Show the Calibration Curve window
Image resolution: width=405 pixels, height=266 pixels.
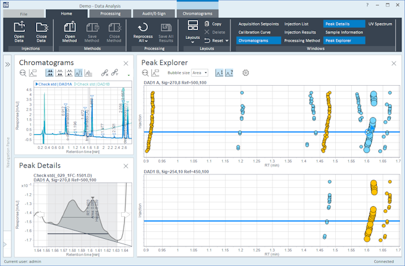pyautogui.click(x=255, y=32)
